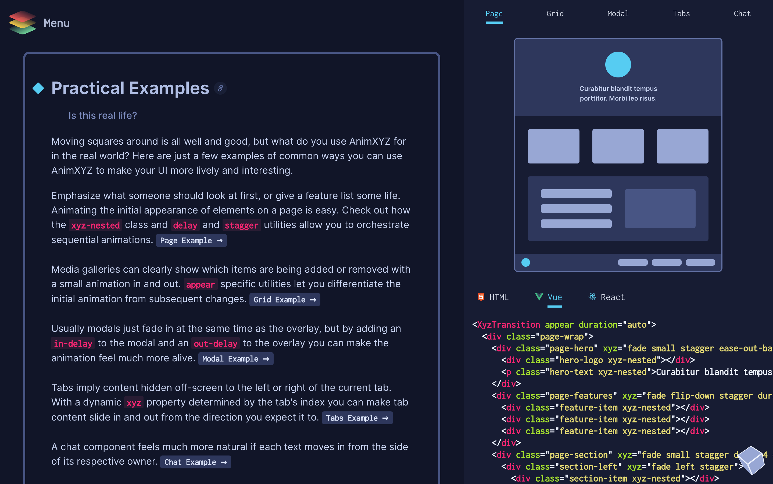Open the Menu label at top left

tap(57, 23)
